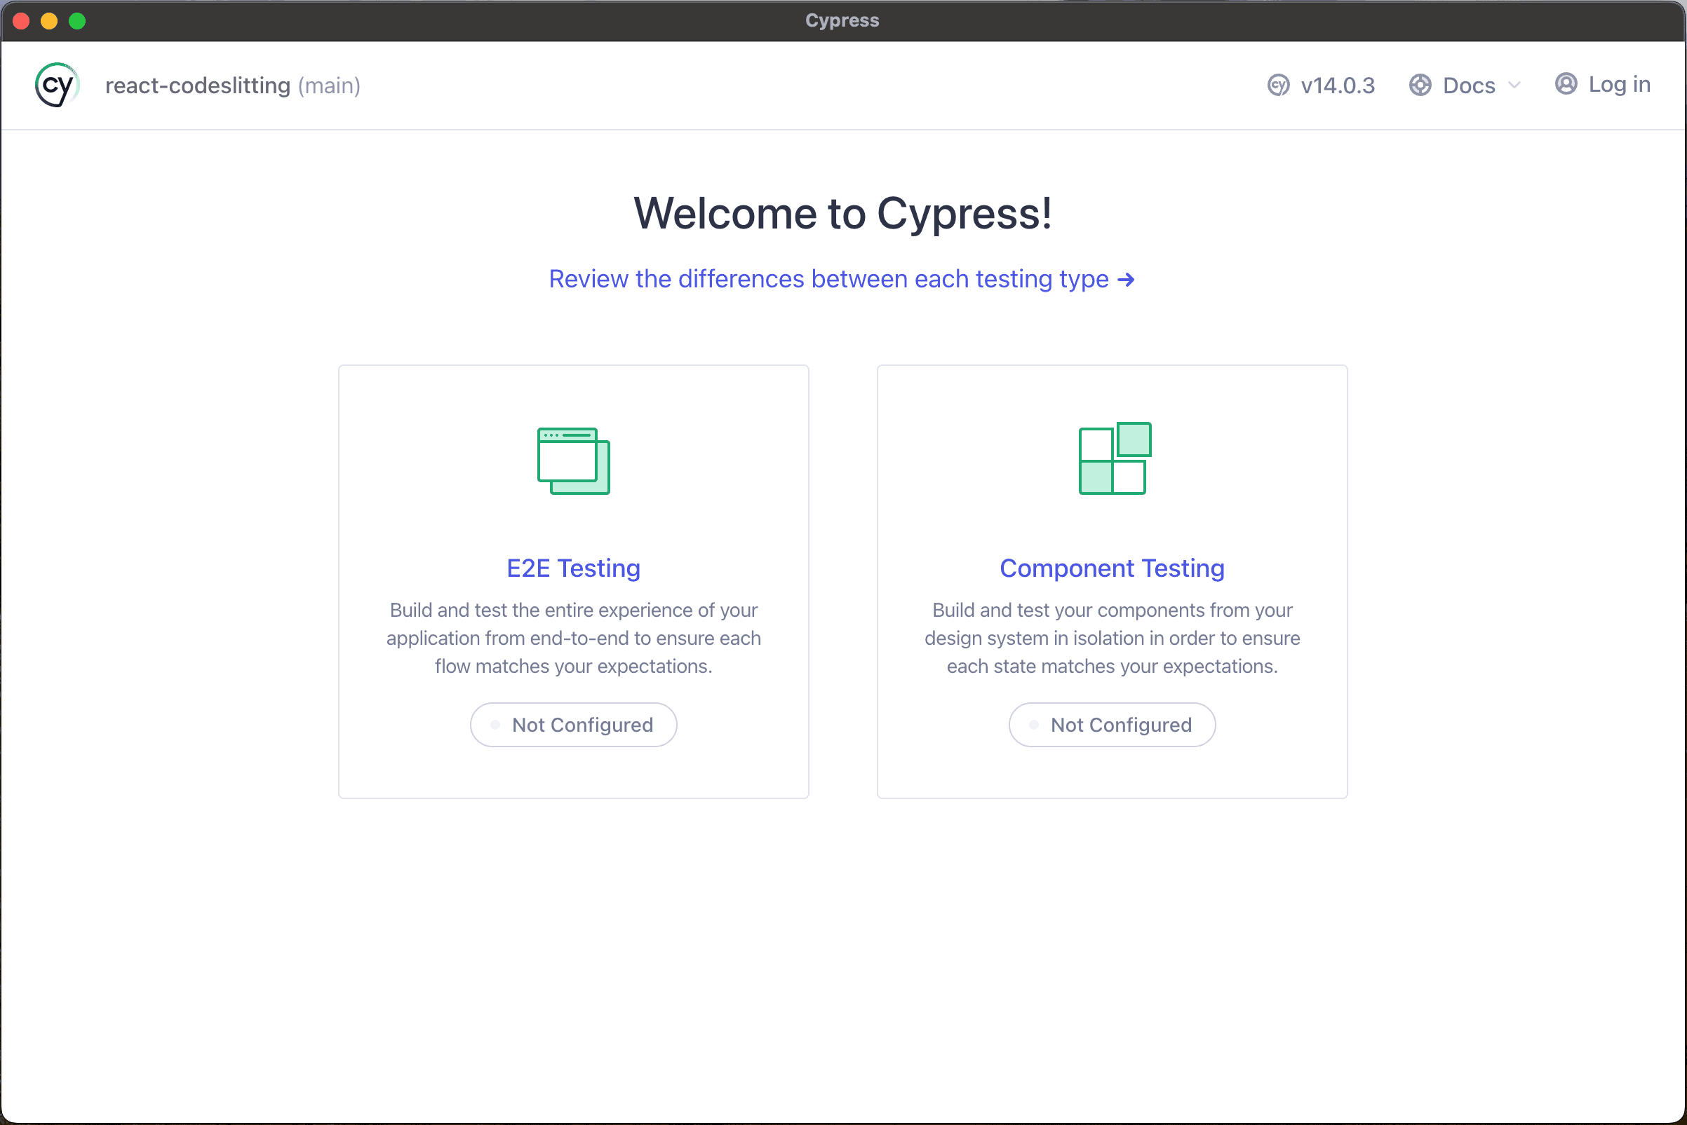1687x1125 pixels.
Task: Click the status dot in Component Not Configured
Action: tap(1034, 725)
